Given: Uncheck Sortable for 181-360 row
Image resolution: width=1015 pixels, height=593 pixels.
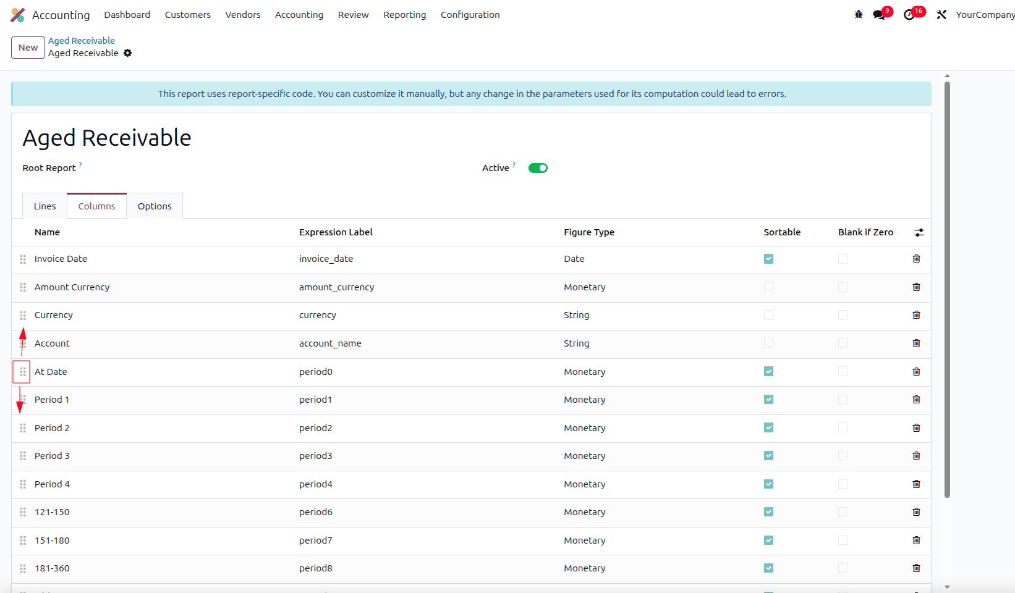Looking at the screenshot, I should point(768,568).
